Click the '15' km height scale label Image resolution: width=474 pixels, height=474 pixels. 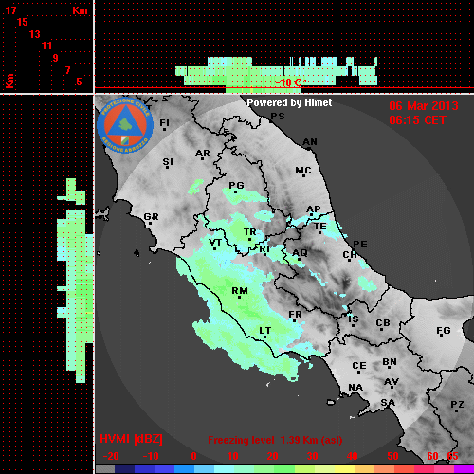[23, 22]
